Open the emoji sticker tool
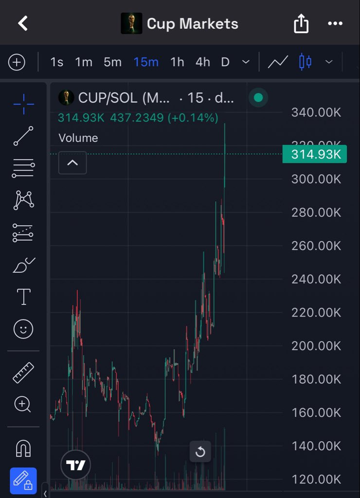 pyautogui.click(x=23, y=329)
